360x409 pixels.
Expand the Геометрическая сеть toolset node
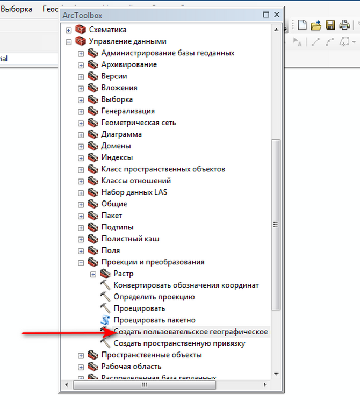coord(81,124)
